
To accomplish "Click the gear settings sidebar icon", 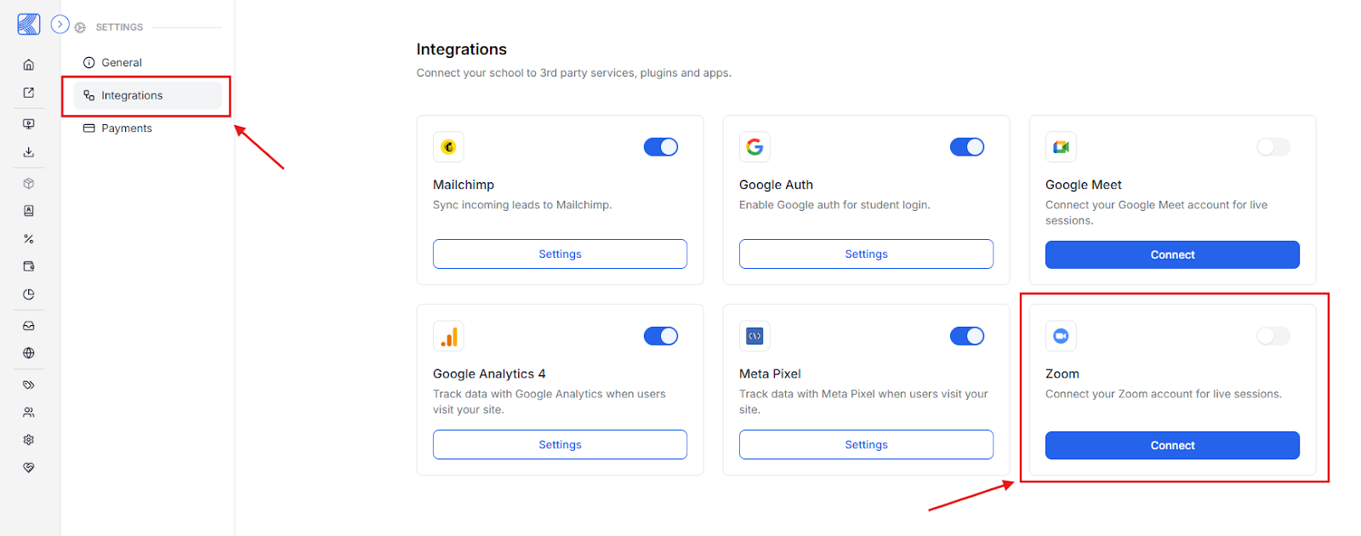I will (29, 440).
